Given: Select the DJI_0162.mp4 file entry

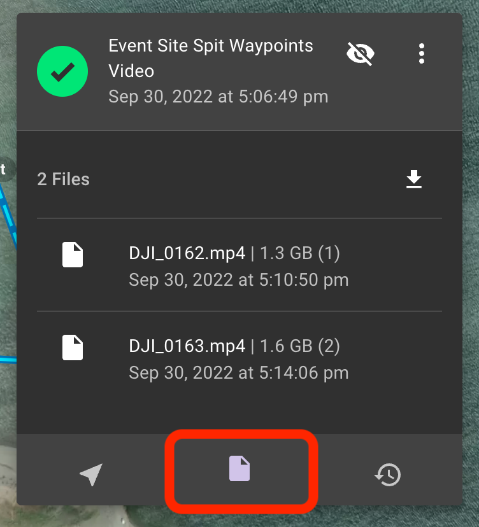Looking at the screenshot, I should tap(240, 265).
